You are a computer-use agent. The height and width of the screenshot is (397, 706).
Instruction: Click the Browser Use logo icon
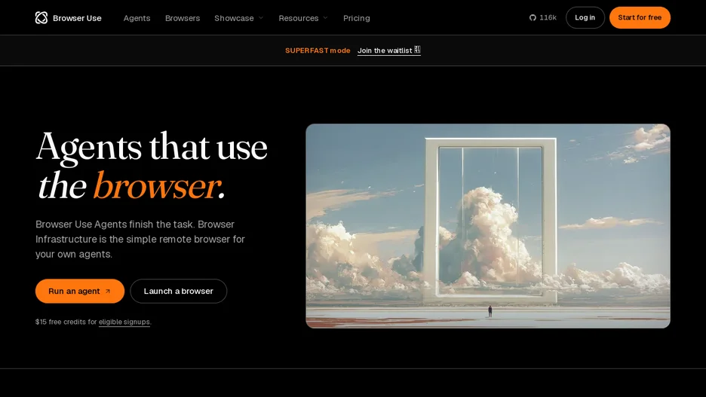[x=41, y=17]
